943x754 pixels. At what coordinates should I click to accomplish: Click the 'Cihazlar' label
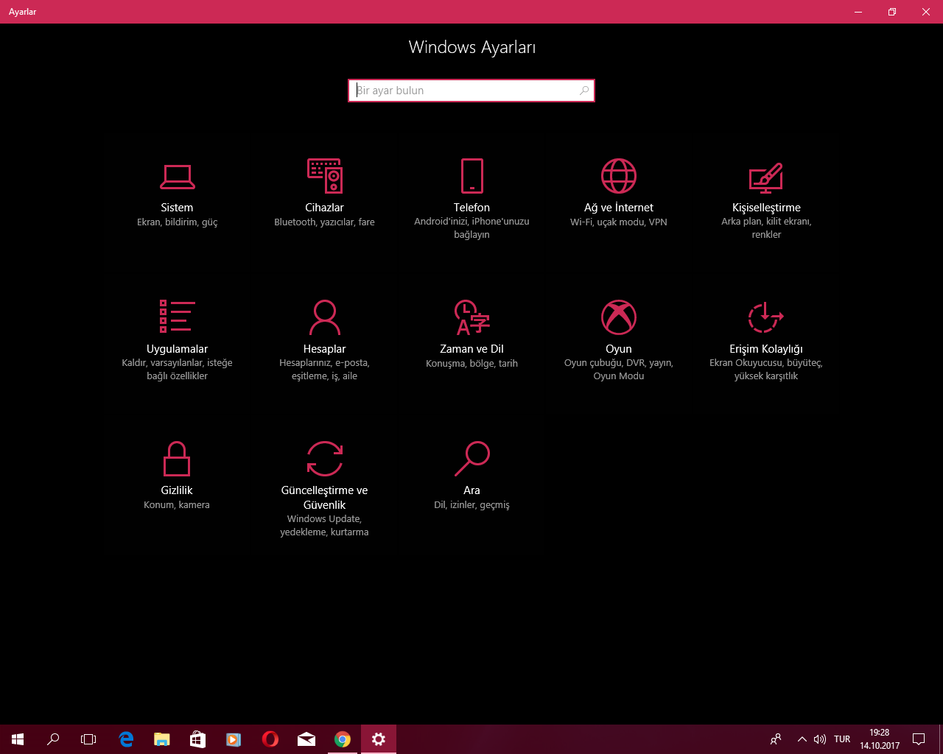tap(325, 208)
